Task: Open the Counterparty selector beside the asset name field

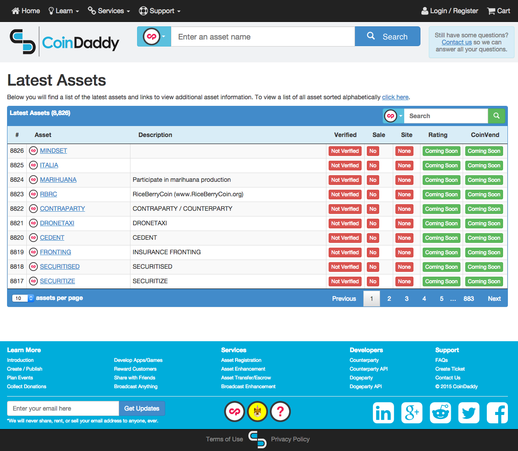Action: click(x=154, y=36)
